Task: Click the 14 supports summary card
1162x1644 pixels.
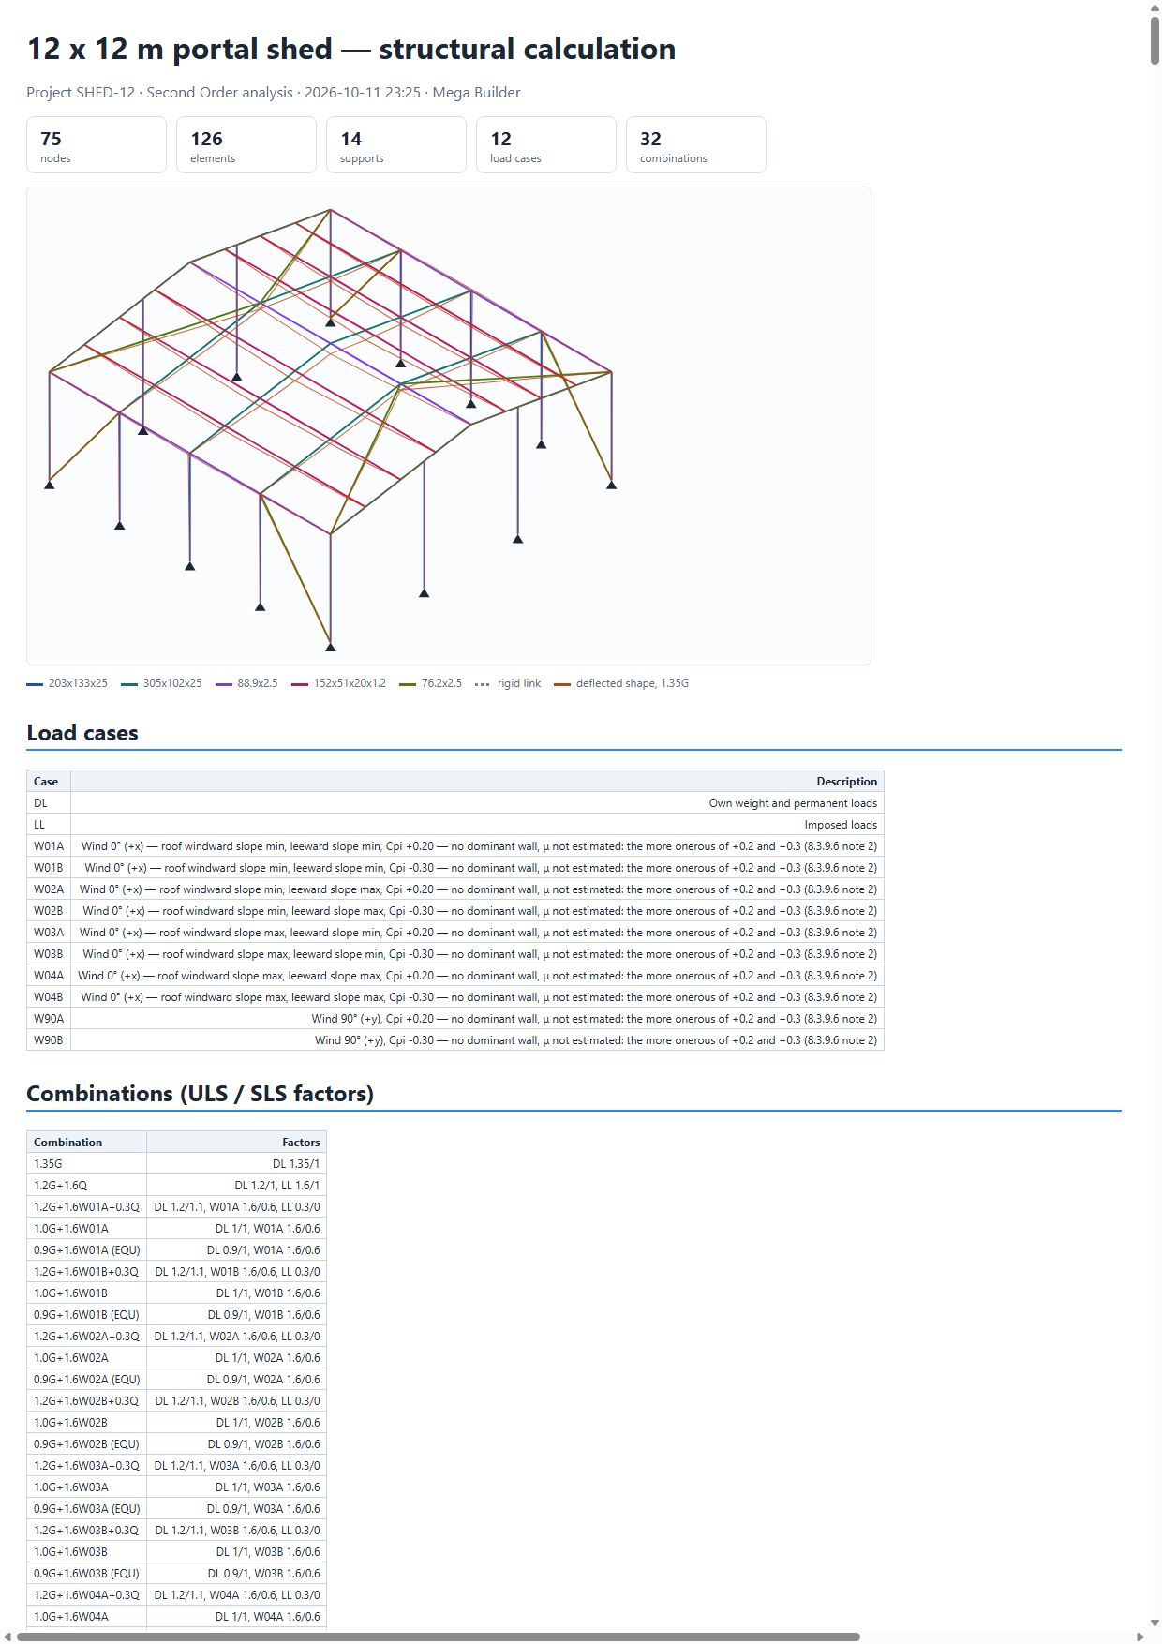Action: click(x=396, y=145)
